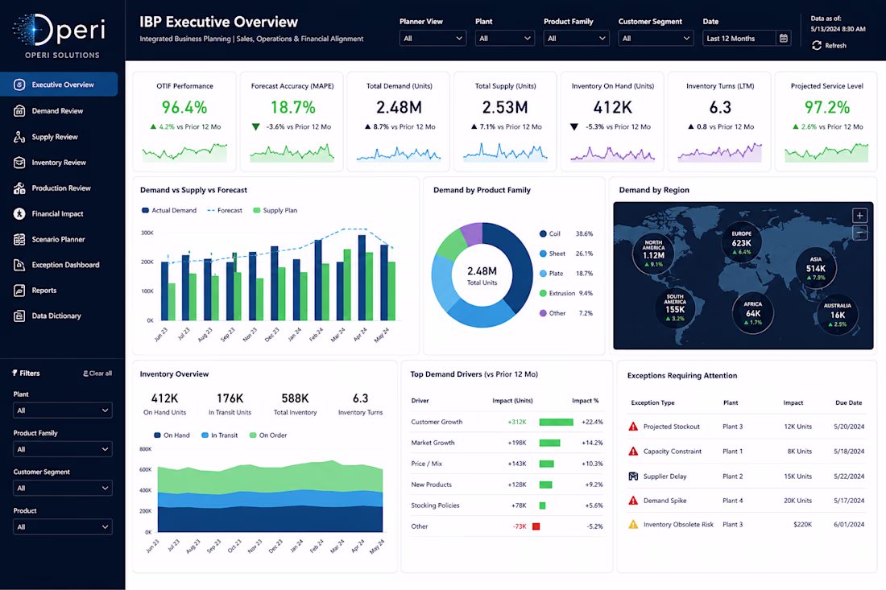Open the sidebar Product filter dropdown
Viewport: 886px width, 590px height.
(63, 526)
